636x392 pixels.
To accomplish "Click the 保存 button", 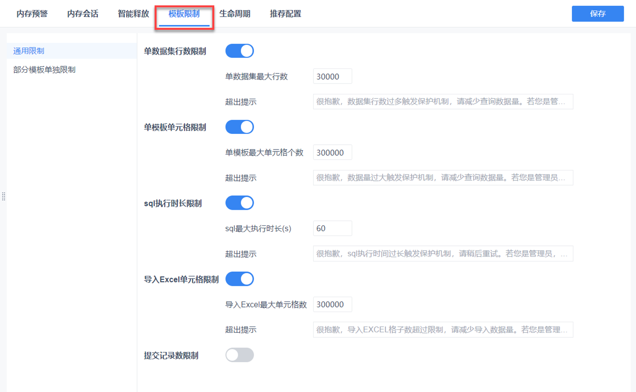I will (x=598, y=14).
